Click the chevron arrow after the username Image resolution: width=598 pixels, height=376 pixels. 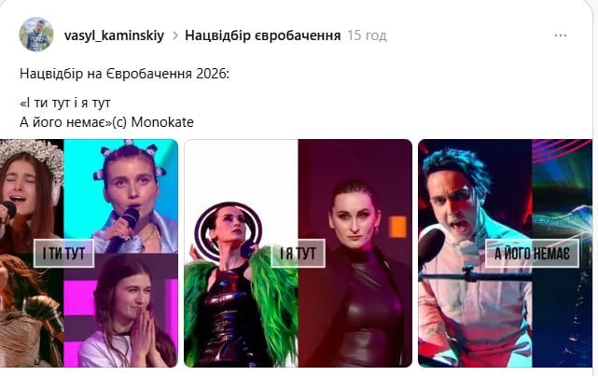pos(175,35)
